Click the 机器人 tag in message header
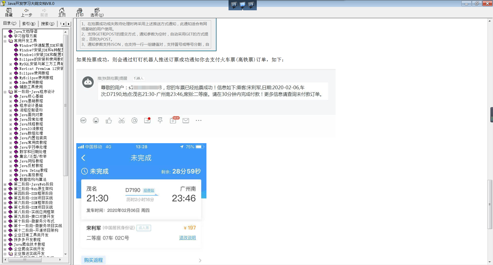This screenshot has height=265, width=493. click(x=138, y=78)
